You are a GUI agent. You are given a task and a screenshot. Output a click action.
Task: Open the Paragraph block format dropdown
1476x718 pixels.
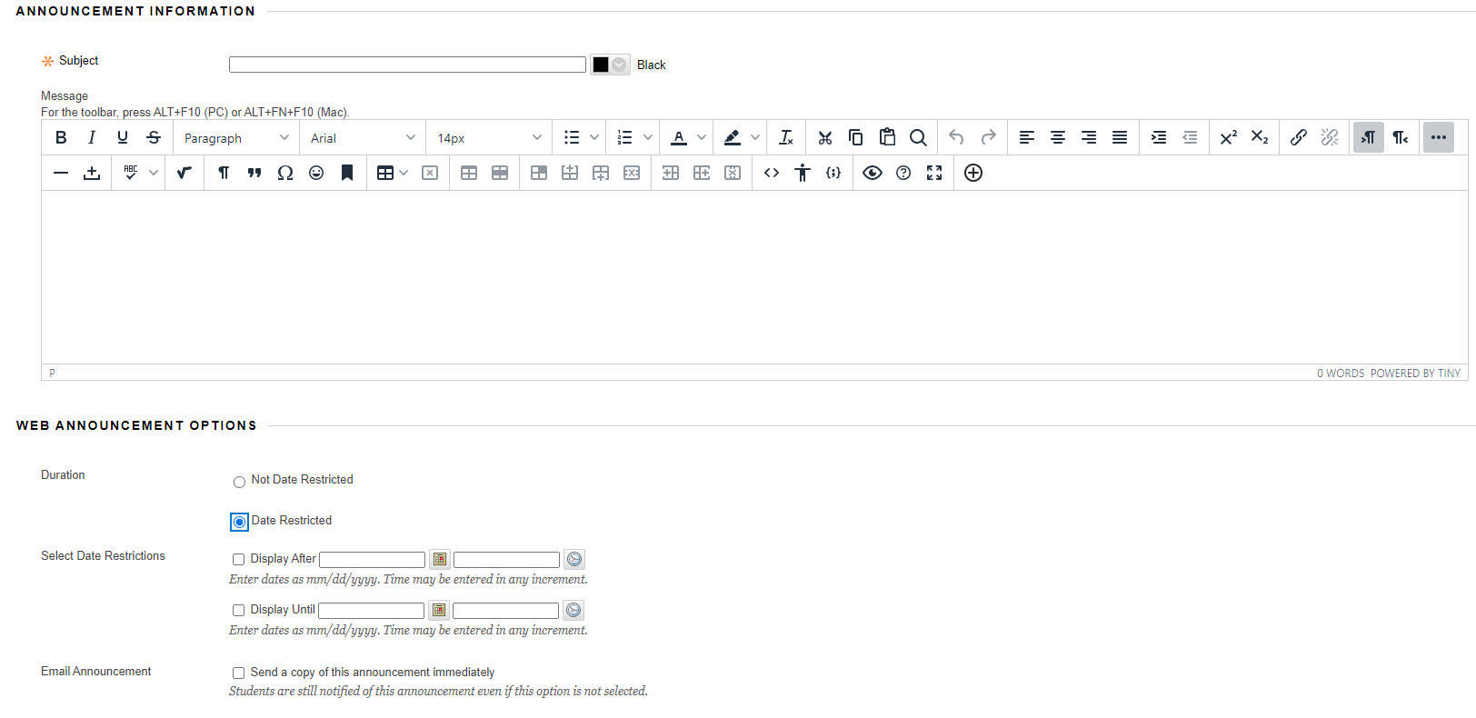point(236,138)
